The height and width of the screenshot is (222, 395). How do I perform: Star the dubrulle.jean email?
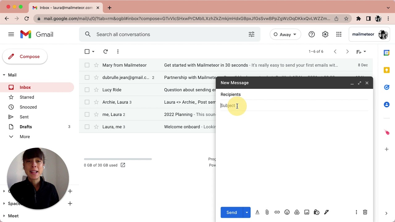tap(96, 77)
